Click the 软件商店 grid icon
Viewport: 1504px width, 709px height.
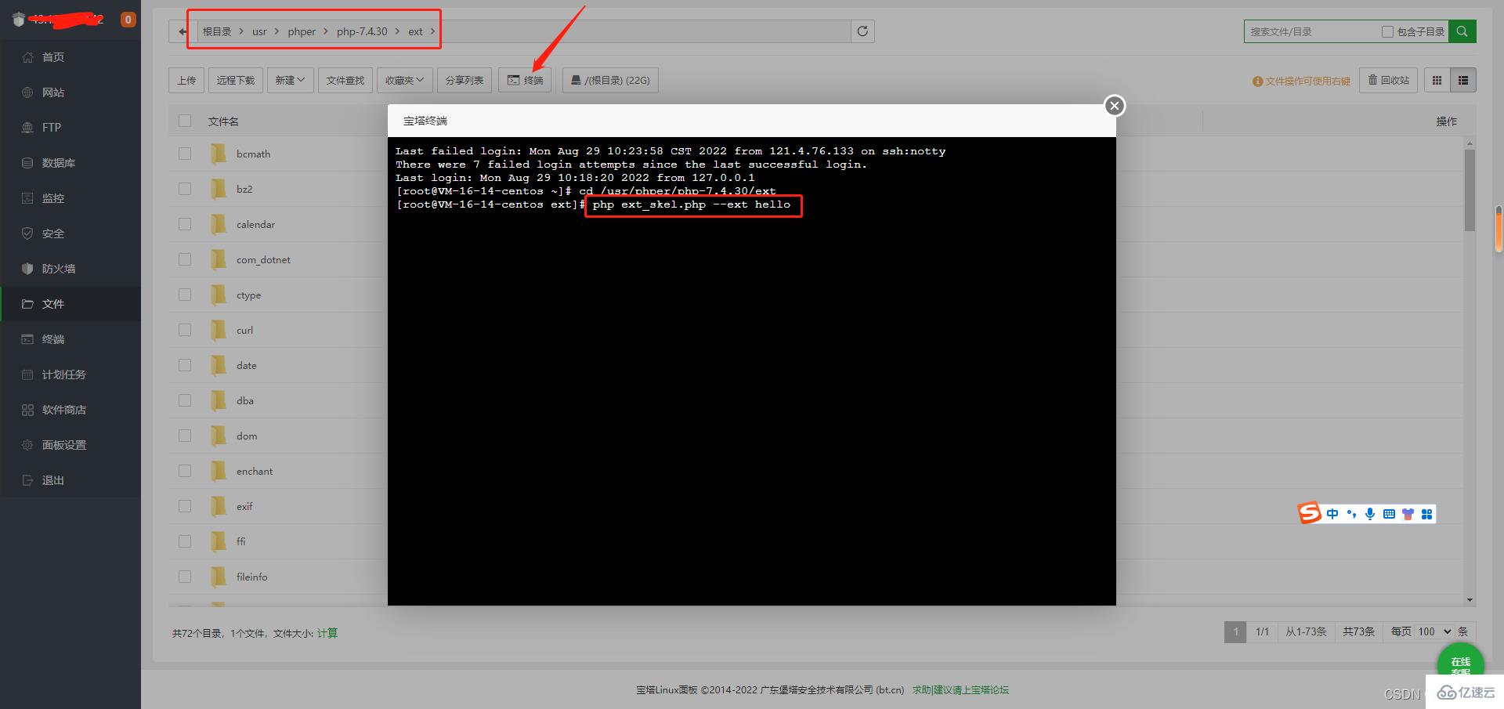(x=27, y=410)
